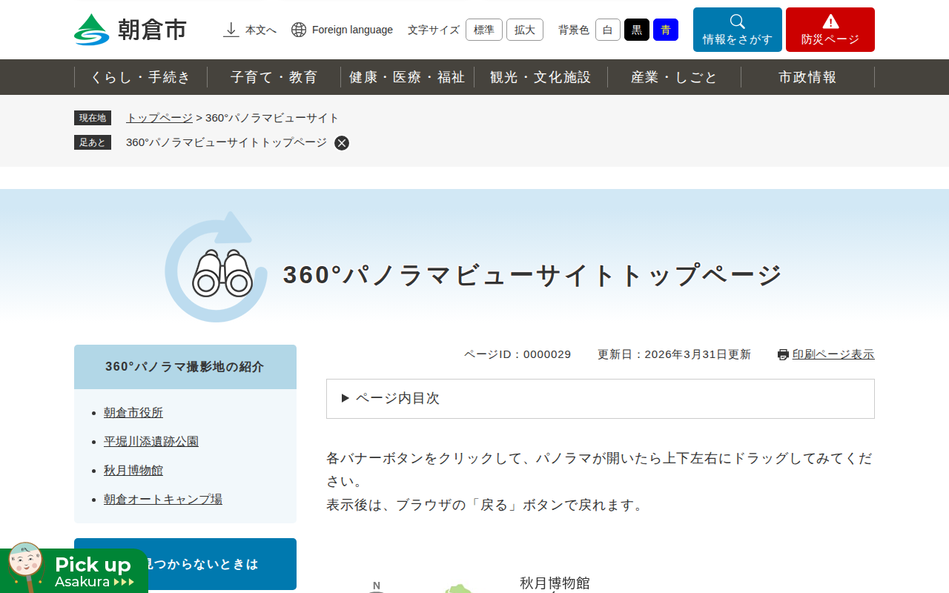Open the 観光・文化施設 menu

pos(540,77)
